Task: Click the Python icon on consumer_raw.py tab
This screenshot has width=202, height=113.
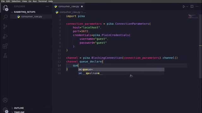Action: point(56,6)
